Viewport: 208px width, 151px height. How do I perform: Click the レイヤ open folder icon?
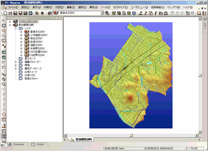coord(21,28)
